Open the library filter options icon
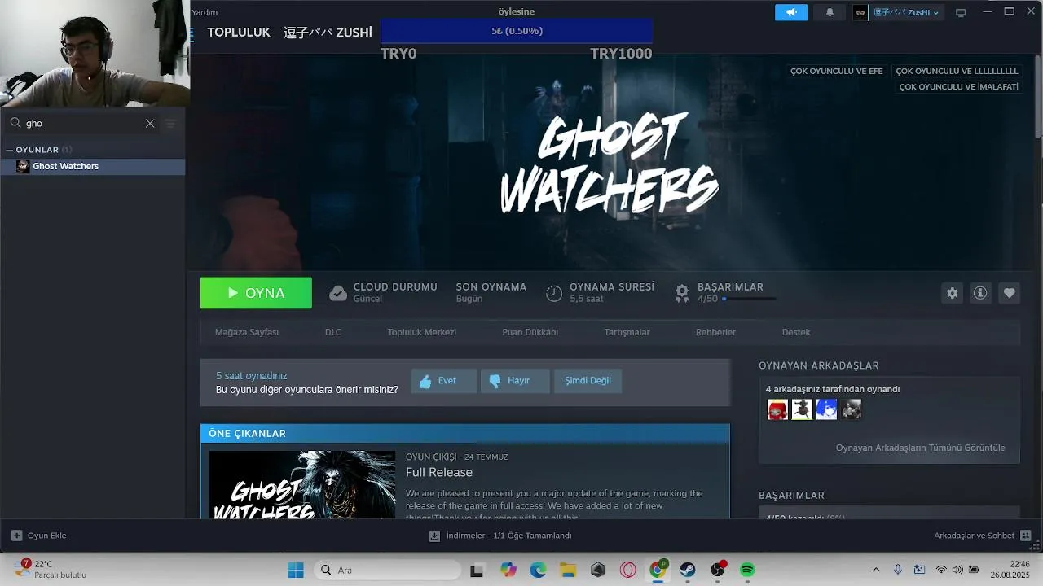The image size is (1043, 586). coord(170,123)
